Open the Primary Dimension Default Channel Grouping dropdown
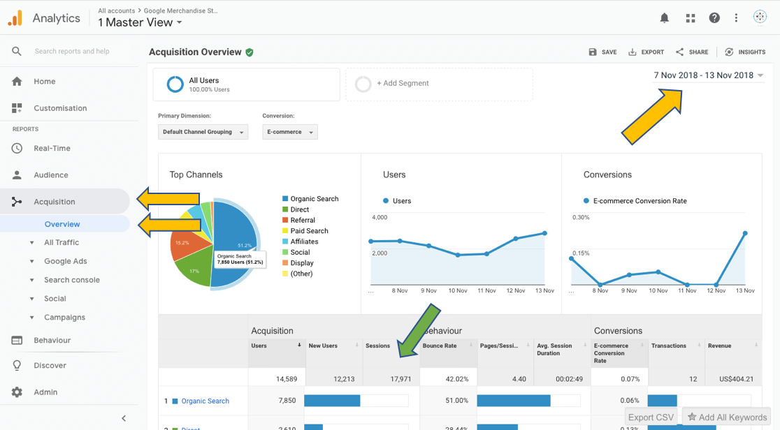This screenshot has width=780, height=430. point(203,132)
